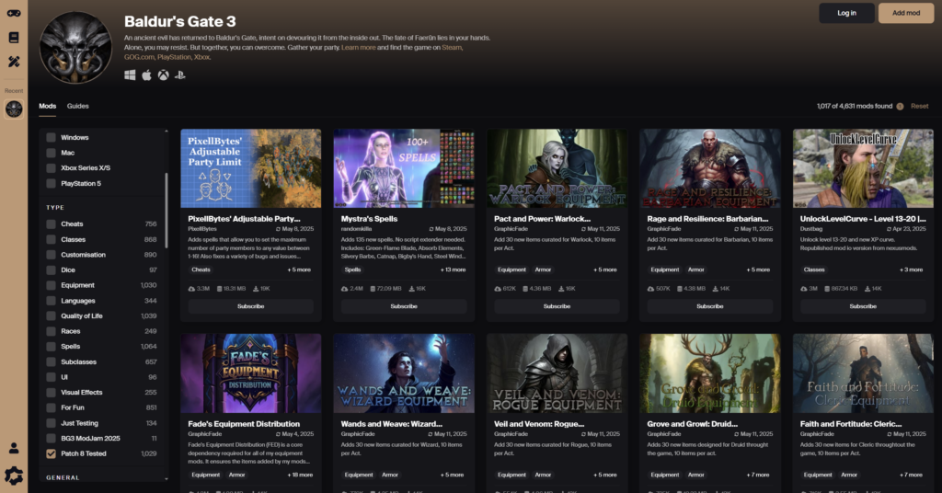Viewport: 942px width, 493px height.
Task: Expand '+ 5 more' tags on Wands and Weave
Action: (452, 475)
